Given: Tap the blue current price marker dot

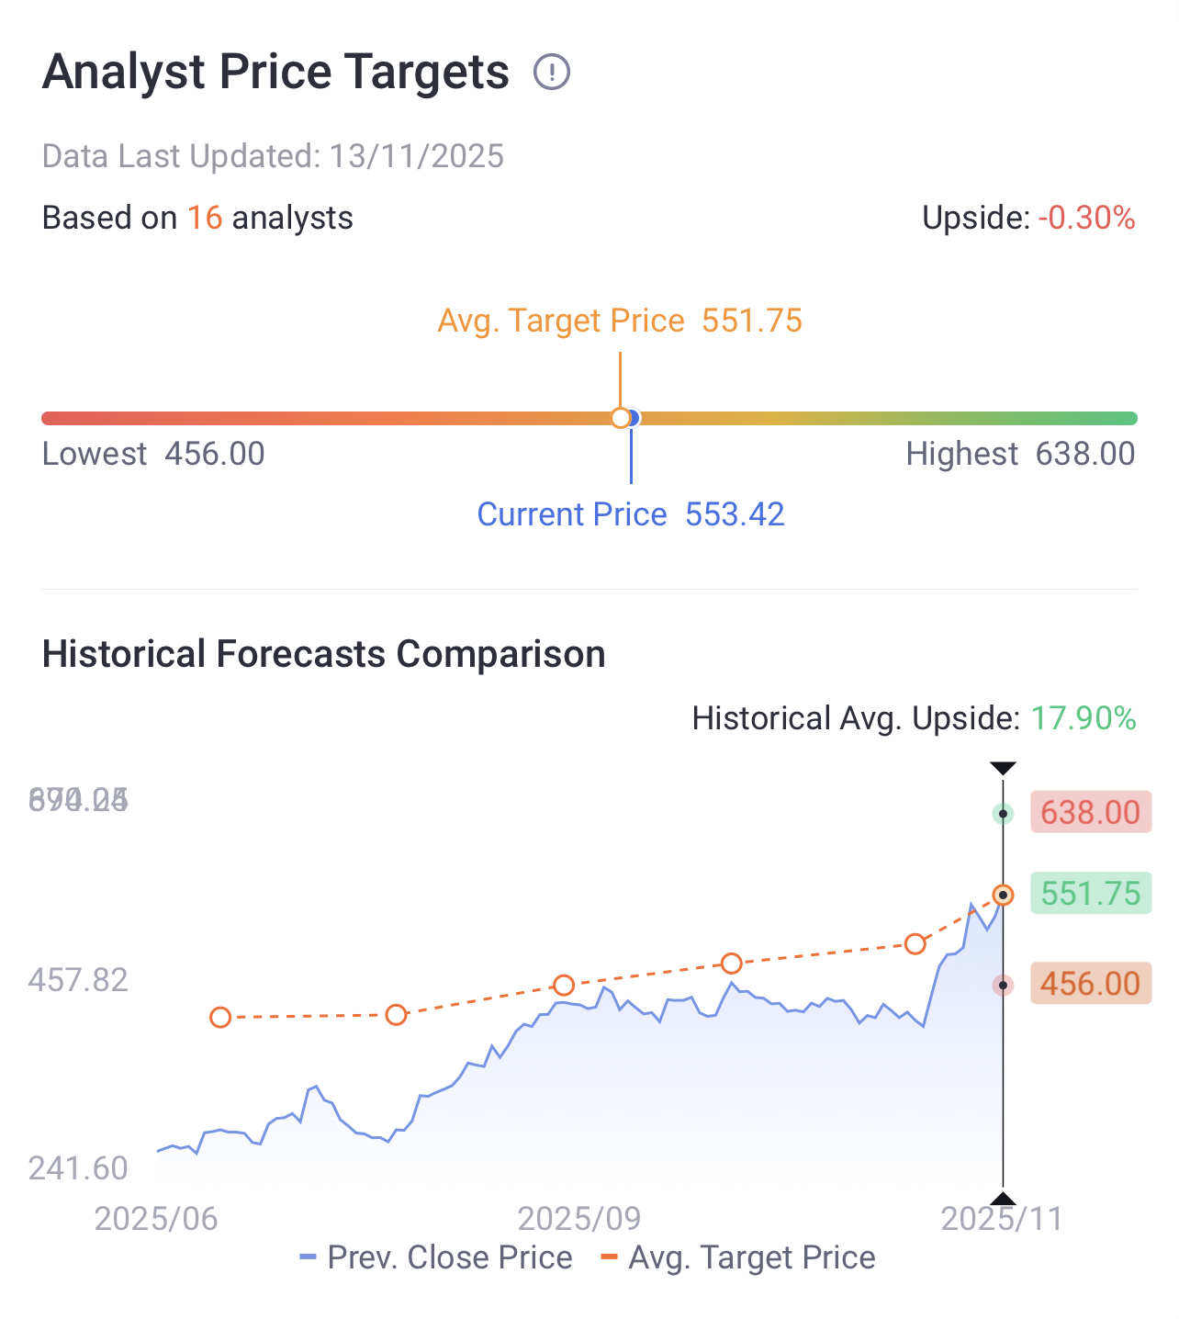Looking at the screenshot, I should pyautogui.click(x=634, y=418).
